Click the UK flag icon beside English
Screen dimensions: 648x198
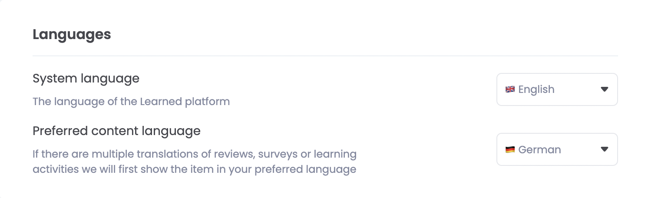pos(510,89)
